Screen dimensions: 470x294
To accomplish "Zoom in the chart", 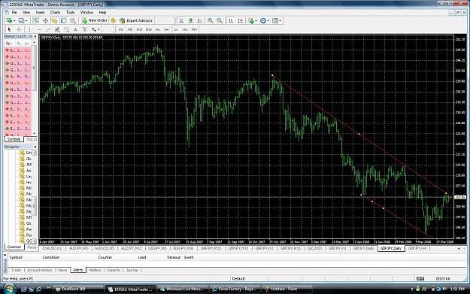I will pos(211,21).
